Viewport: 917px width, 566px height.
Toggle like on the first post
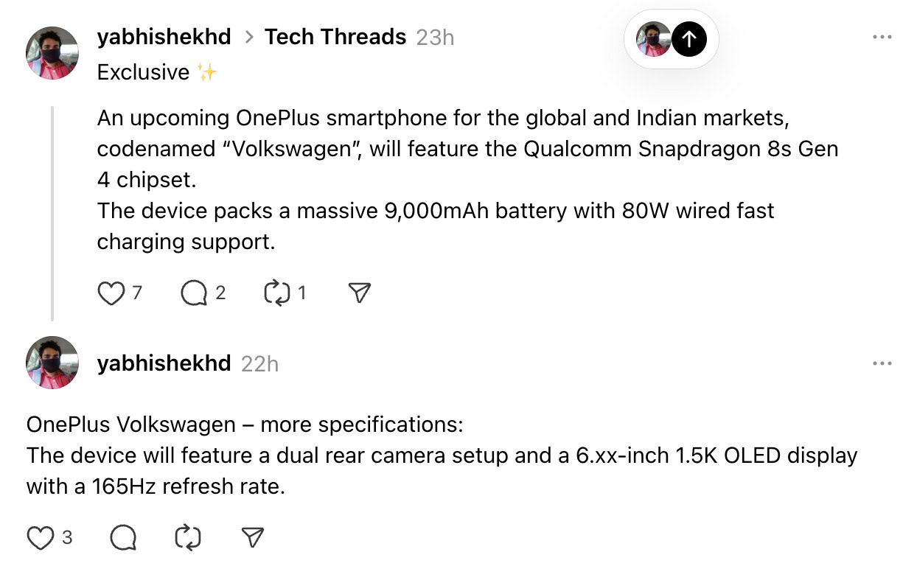111,293
